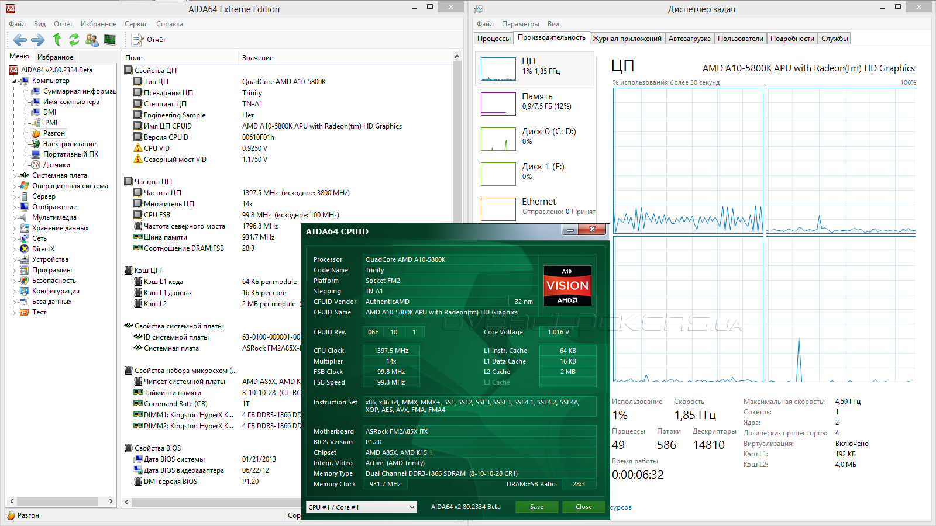Screen dimensions: 936x526
Task: Select the Устройства devices tree icon
Action: tap(25, 259)
